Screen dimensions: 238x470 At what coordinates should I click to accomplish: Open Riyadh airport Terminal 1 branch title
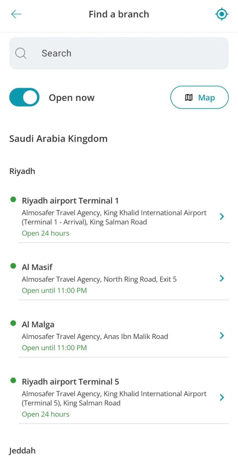coord(70,201)
